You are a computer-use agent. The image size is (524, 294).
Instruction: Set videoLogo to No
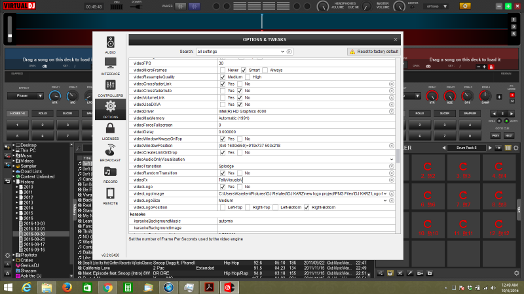coord(240,187)
